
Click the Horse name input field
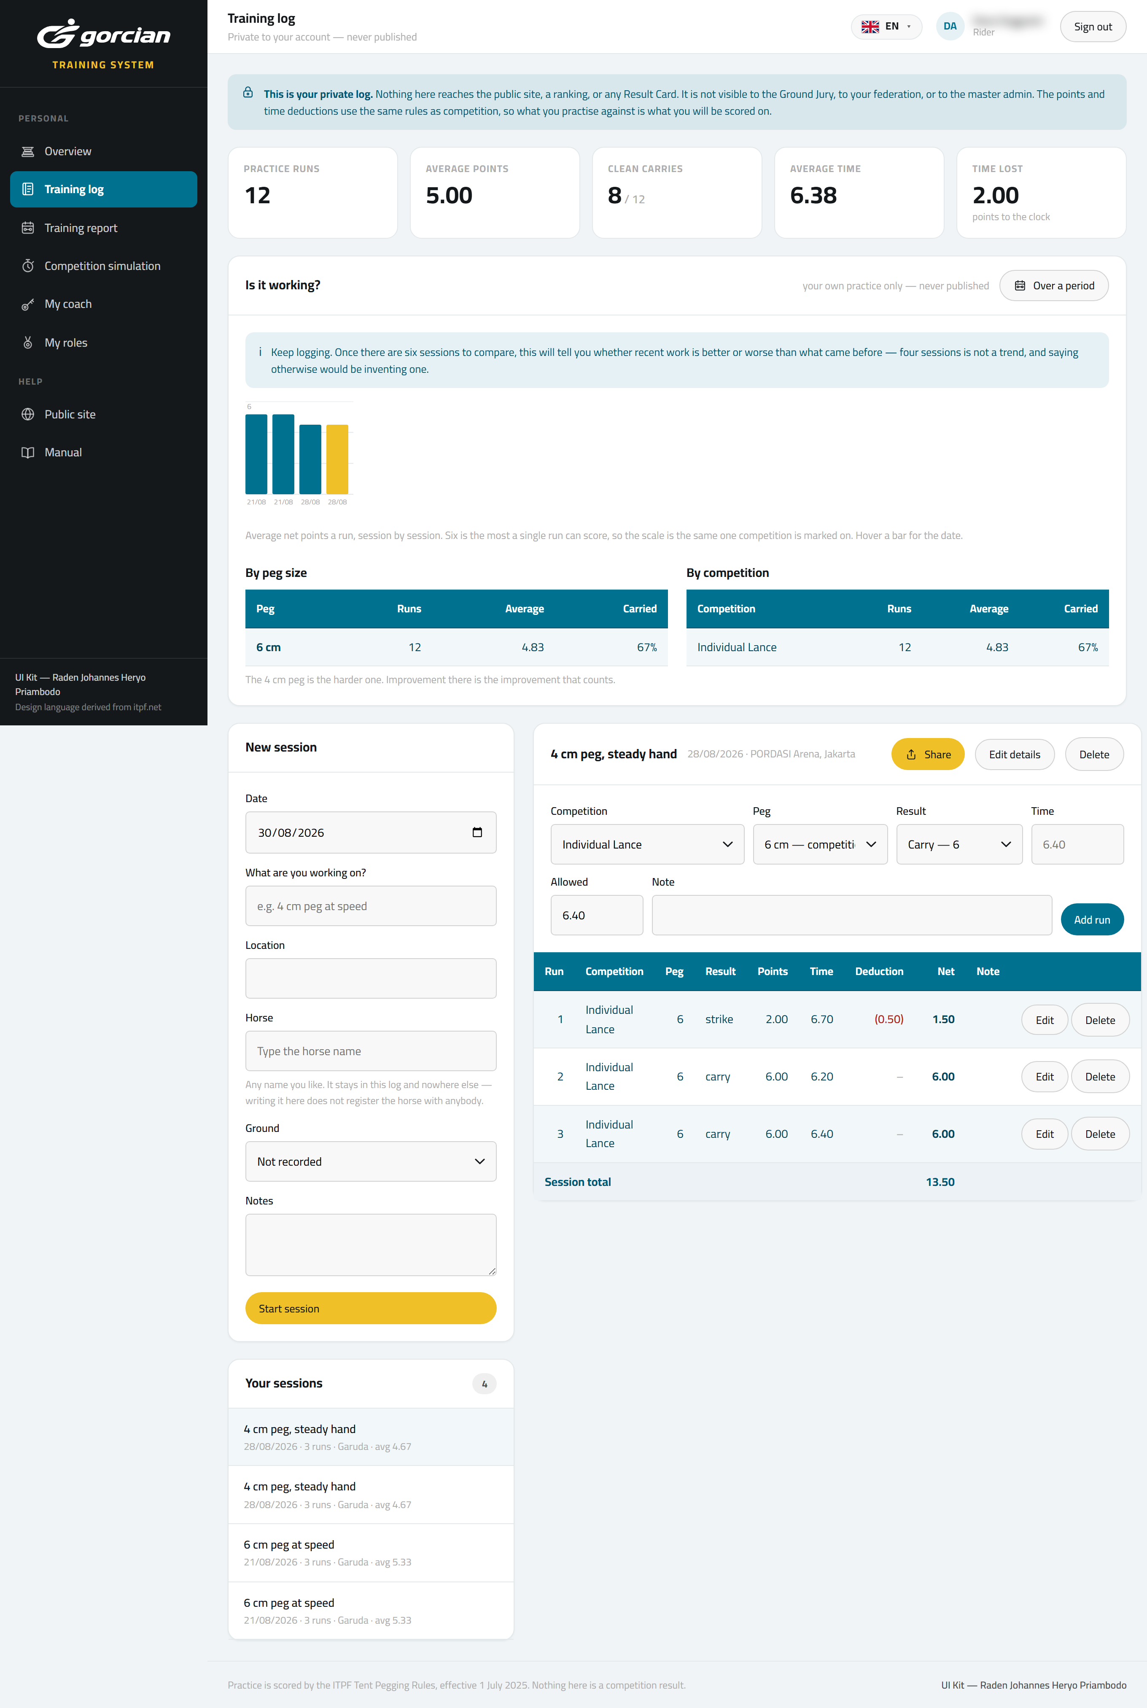(x=371, y=1051)
